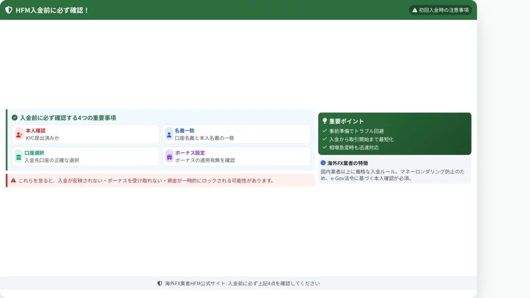Screen dimensions: 530x298
Task: Click the HFM入金前に必ず確認！ header title
Action: pos(52,10)
